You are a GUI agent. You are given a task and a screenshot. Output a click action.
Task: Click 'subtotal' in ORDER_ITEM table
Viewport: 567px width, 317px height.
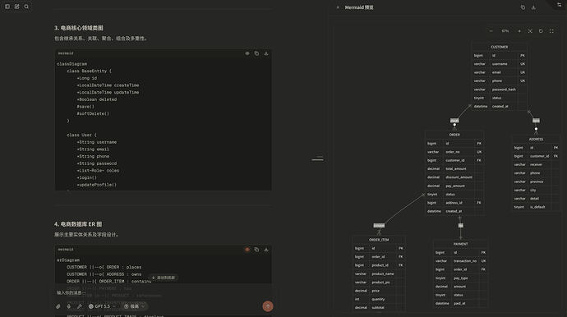[378, 308]
